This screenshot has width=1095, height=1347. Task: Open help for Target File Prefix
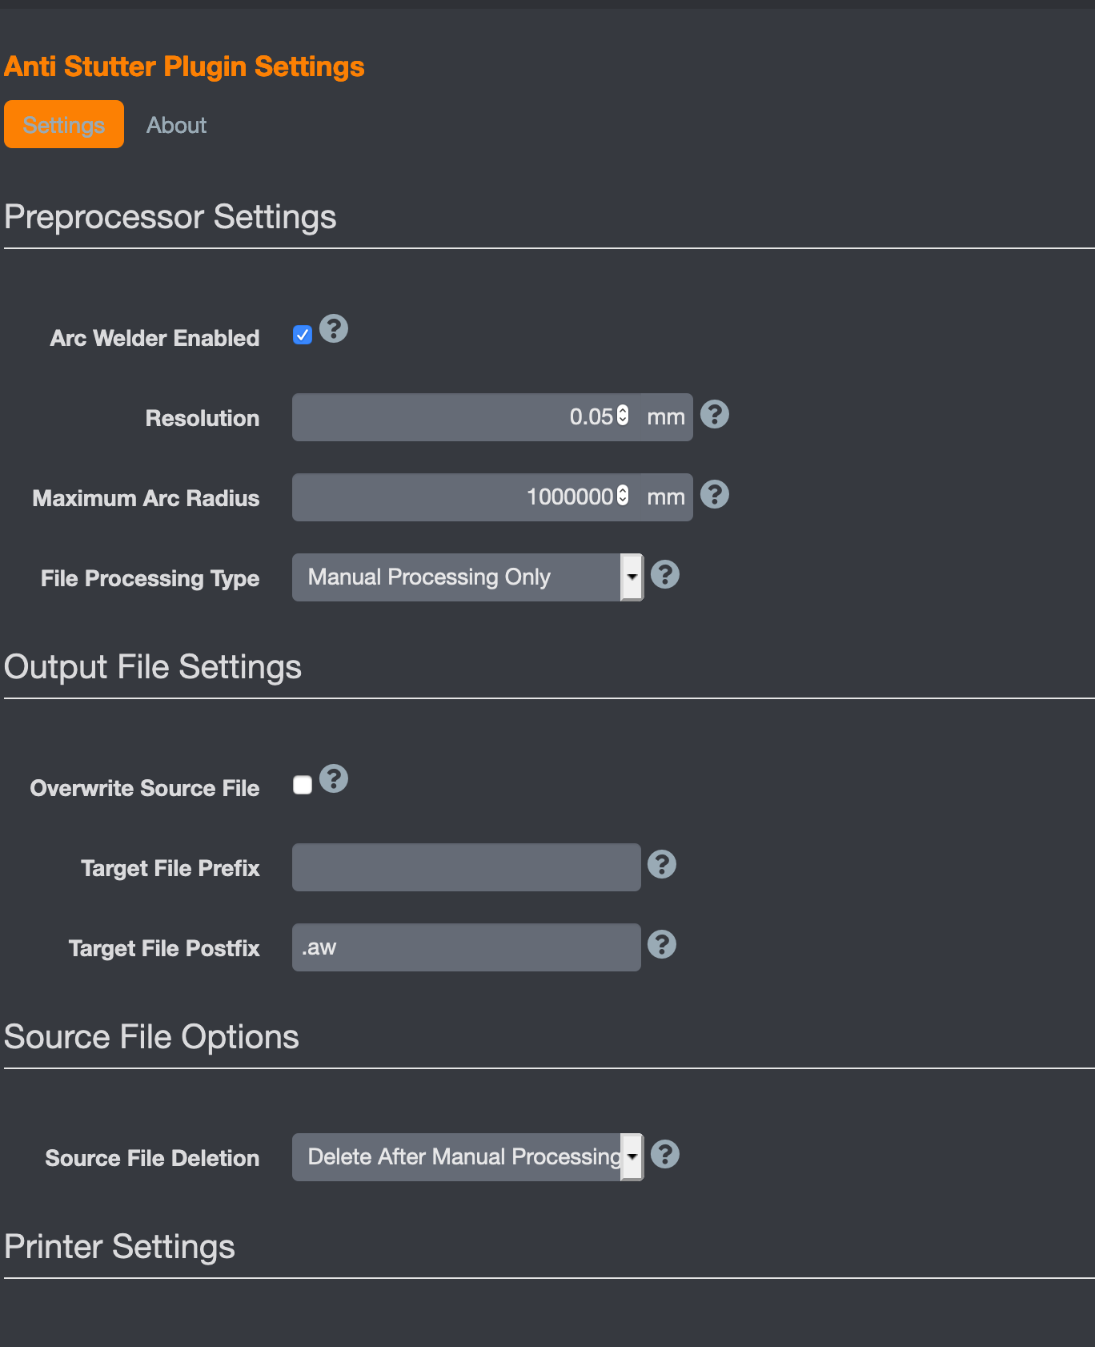click(662, 865)
